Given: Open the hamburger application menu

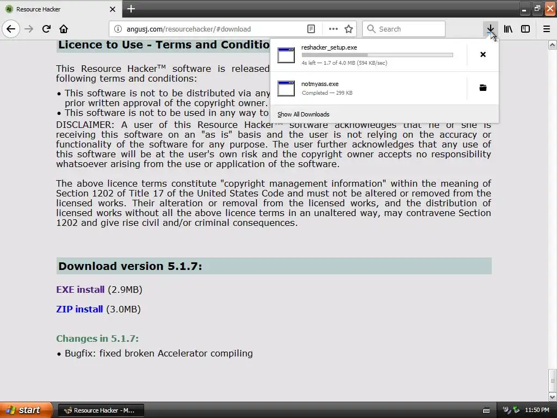Looking at the screenshot, I should (x=547, y=29).
